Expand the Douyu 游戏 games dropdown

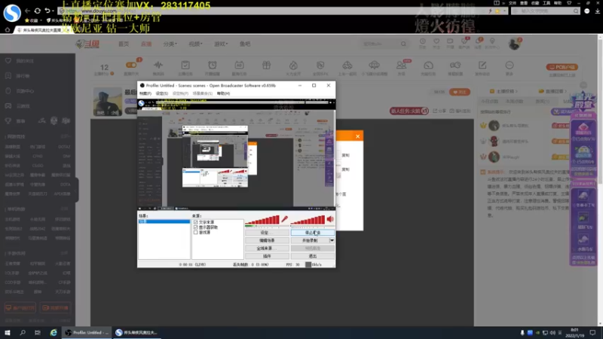[221, 44]
